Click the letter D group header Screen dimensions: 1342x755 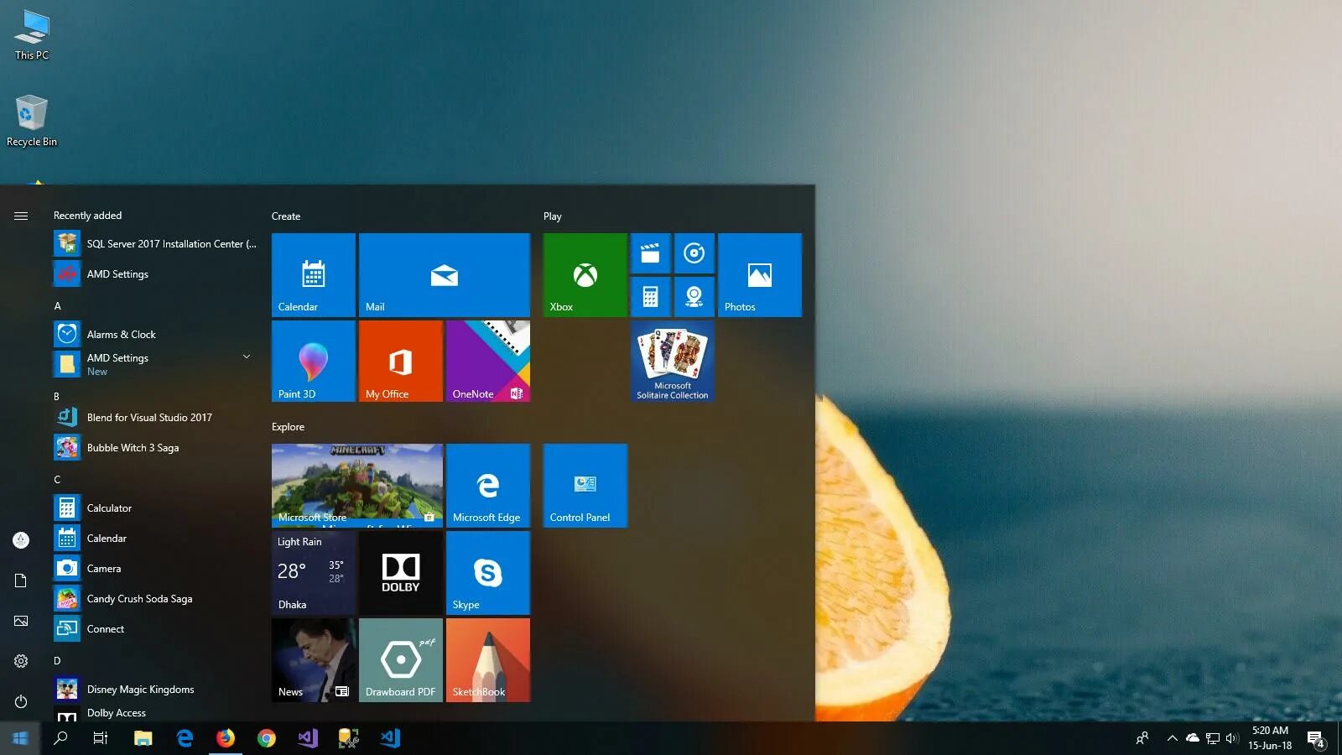coord(57,661)
